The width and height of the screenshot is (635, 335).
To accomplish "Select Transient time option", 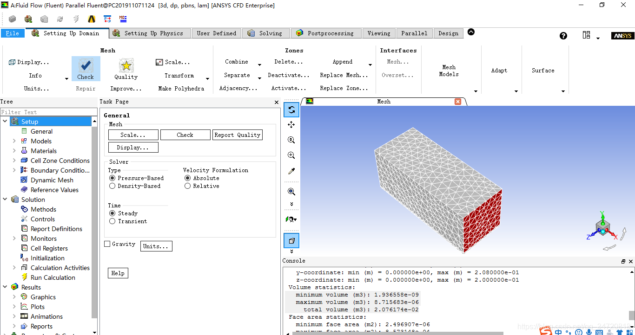I will tap(112, 221).
